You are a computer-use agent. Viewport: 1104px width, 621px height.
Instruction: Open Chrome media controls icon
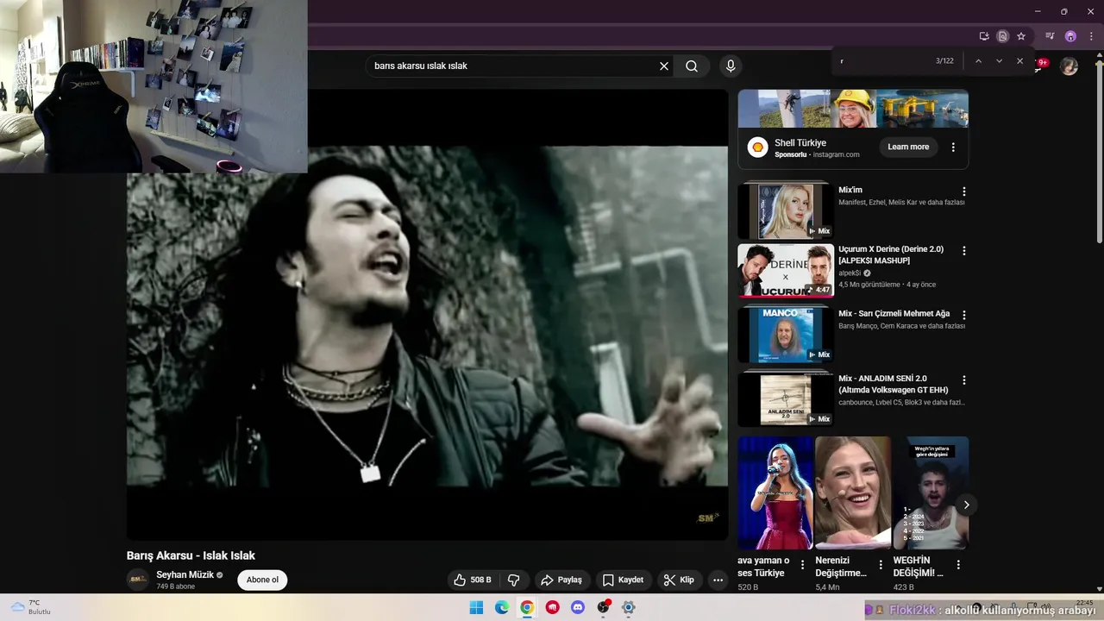(x=1050, y=36)
